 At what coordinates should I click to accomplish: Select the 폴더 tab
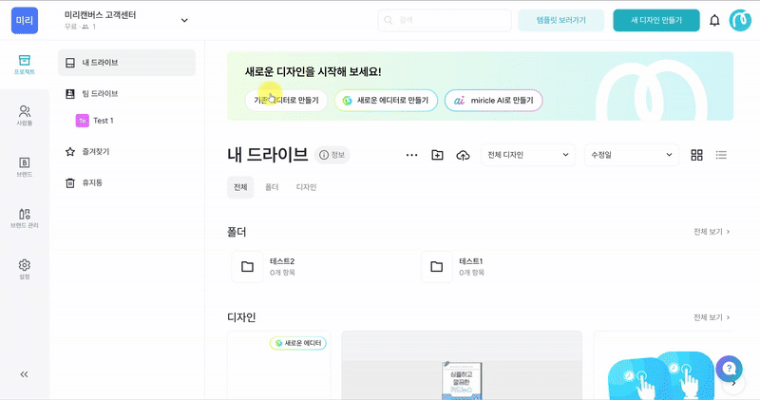pyautogui.click(x=272, y=187)
